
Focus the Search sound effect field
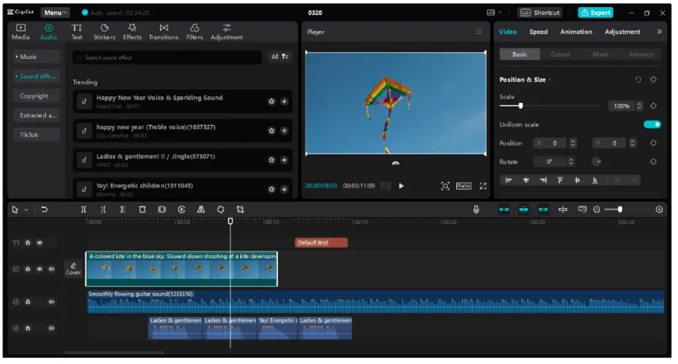pos(167,57)
